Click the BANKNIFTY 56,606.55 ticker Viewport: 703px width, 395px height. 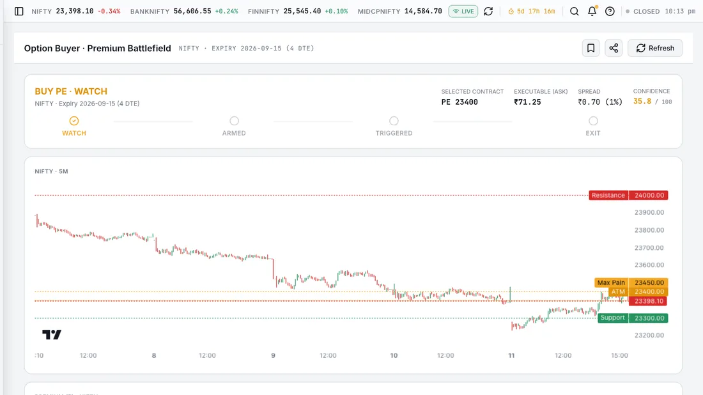pyautogui.click(x=184, y=12)
